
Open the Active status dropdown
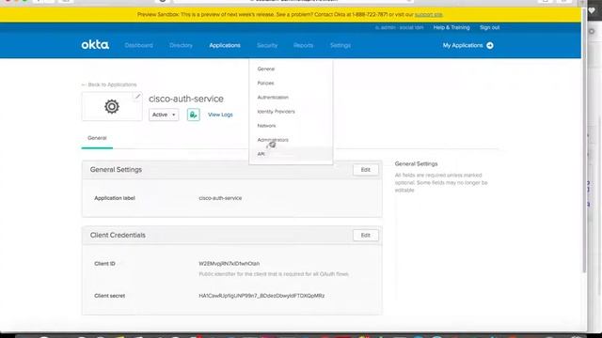[164, 115]
